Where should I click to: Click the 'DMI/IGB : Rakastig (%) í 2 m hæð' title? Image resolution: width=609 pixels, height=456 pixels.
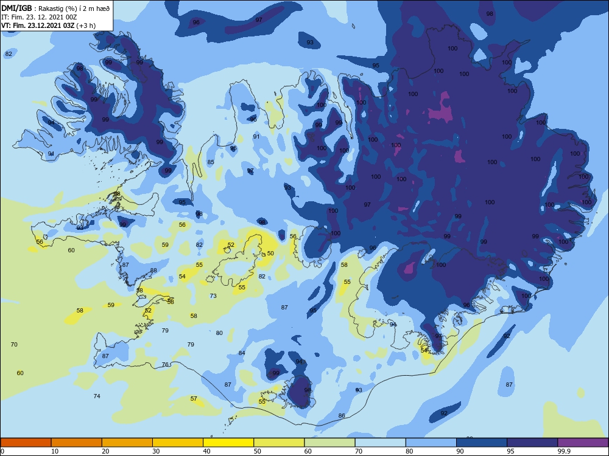tap(55, 8)
